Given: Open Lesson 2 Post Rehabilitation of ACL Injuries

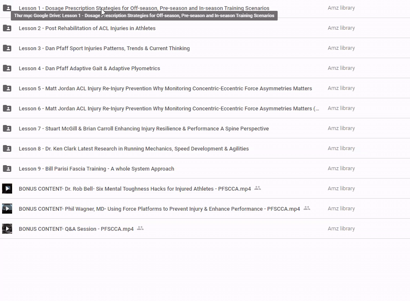Looking at the screenshot, I should (x=87, y=28).
